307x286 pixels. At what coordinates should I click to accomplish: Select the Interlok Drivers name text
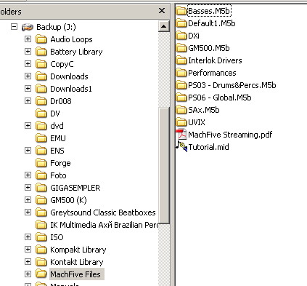click(215, 60)
